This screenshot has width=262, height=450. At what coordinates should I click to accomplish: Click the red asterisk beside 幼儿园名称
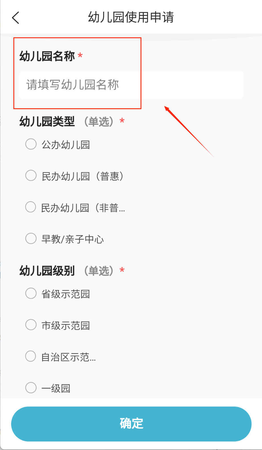pyautogui.click(x=80, y=55)
